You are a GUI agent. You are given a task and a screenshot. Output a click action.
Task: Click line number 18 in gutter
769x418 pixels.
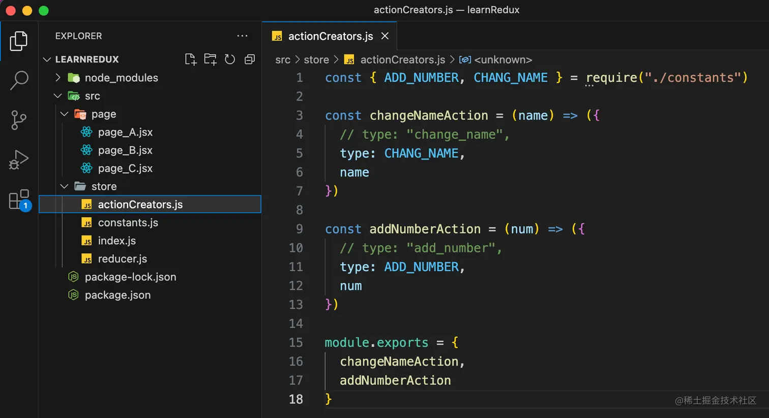click(295, 399)
